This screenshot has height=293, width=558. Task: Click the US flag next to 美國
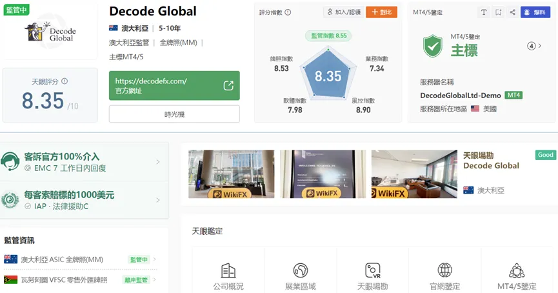pyautogui.click(x=475, y=108)
